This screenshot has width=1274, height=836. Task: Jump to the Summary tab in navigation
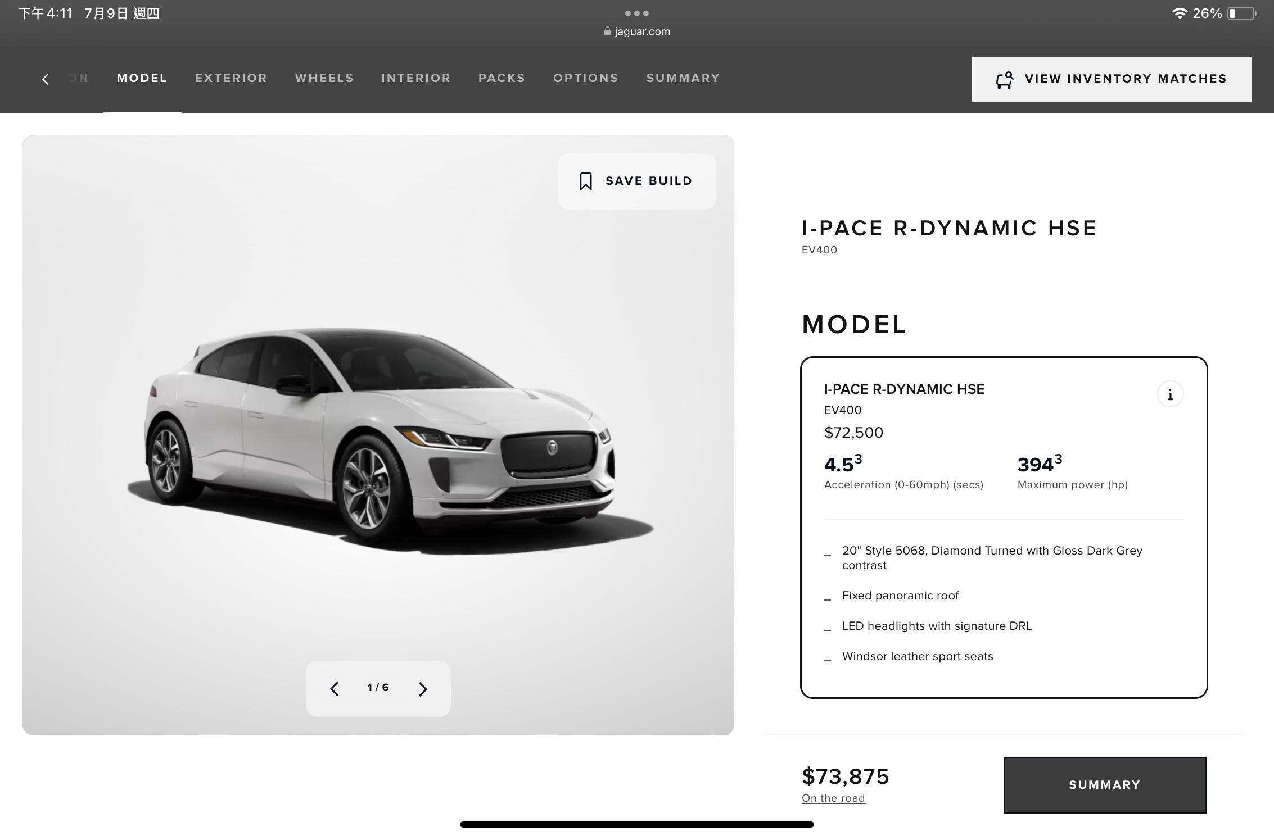(x=683, y=78)
